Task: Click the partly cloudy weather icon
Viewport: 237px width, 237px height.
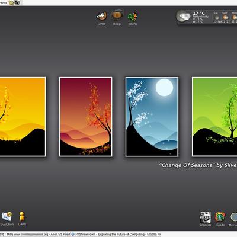Action: pyautogui.click(x=183, y=17)
